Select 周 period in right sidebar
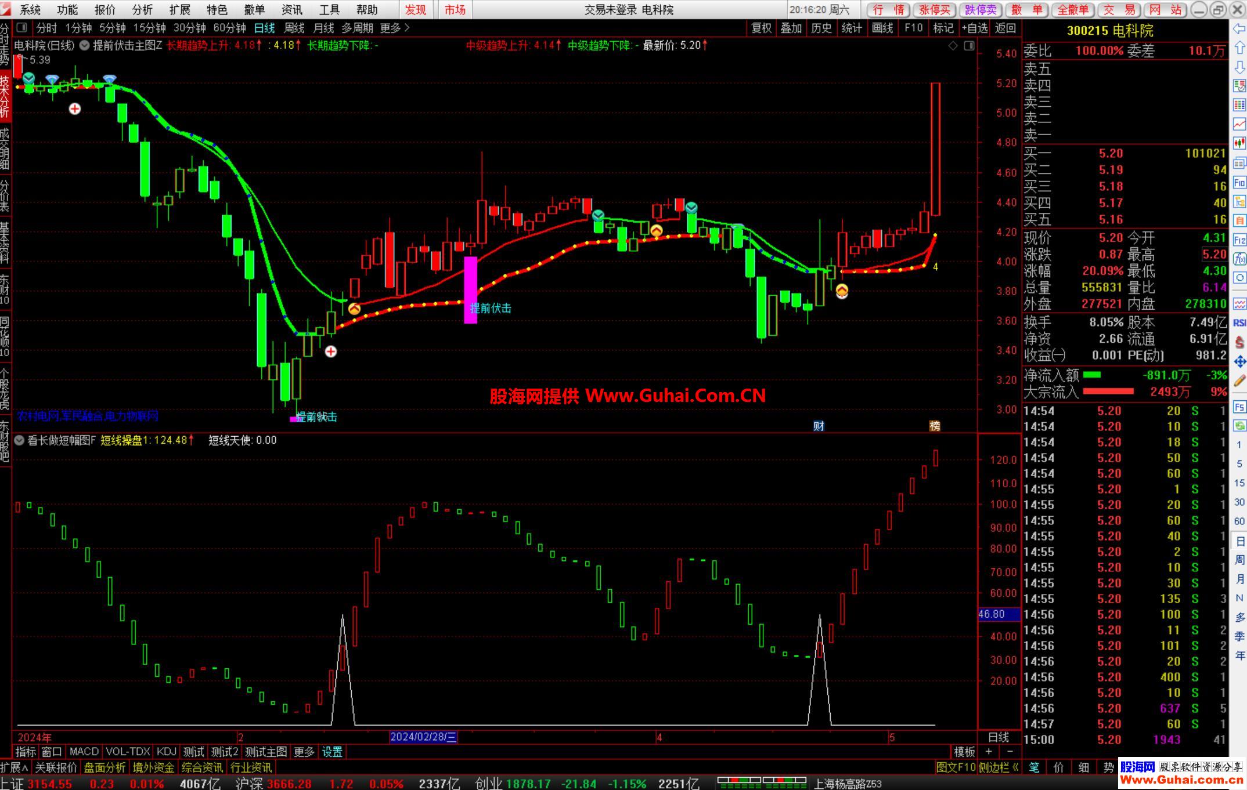 pos(1239,560)
